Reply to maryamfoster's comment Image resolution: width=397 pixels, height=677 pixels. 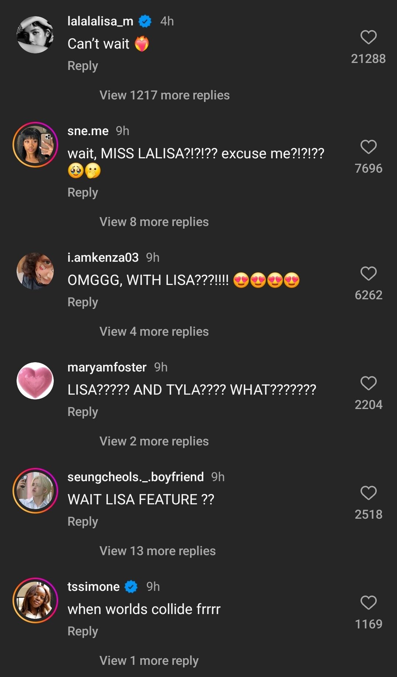point(83,412)
